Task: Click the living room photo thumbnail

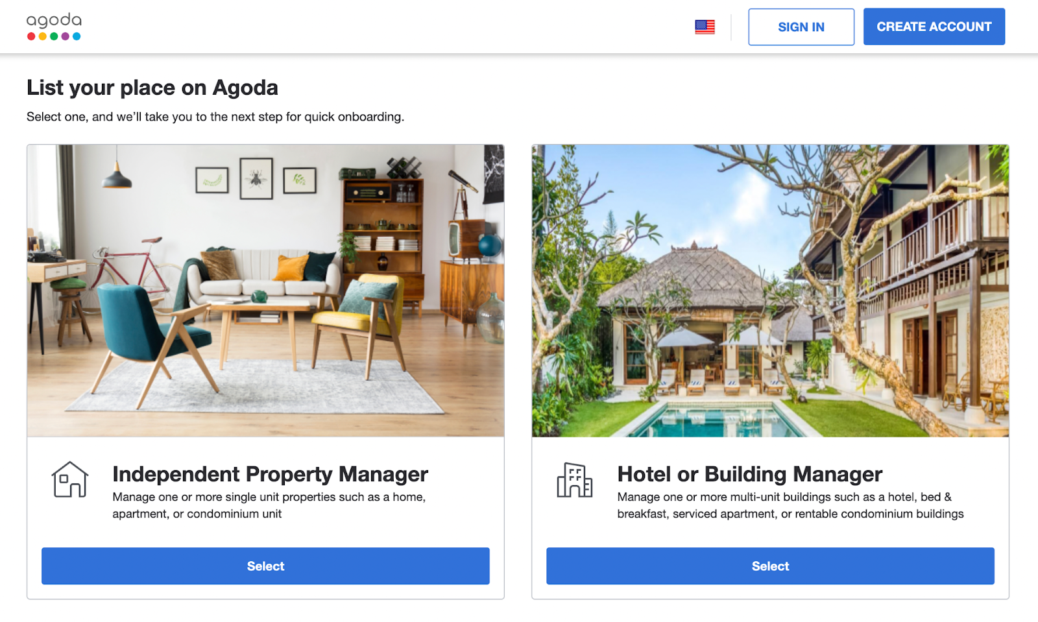Action: point(265,291)
